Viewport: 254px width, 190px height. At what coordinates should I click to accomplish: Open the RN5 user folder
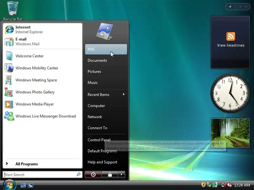[x=106, y=49]
